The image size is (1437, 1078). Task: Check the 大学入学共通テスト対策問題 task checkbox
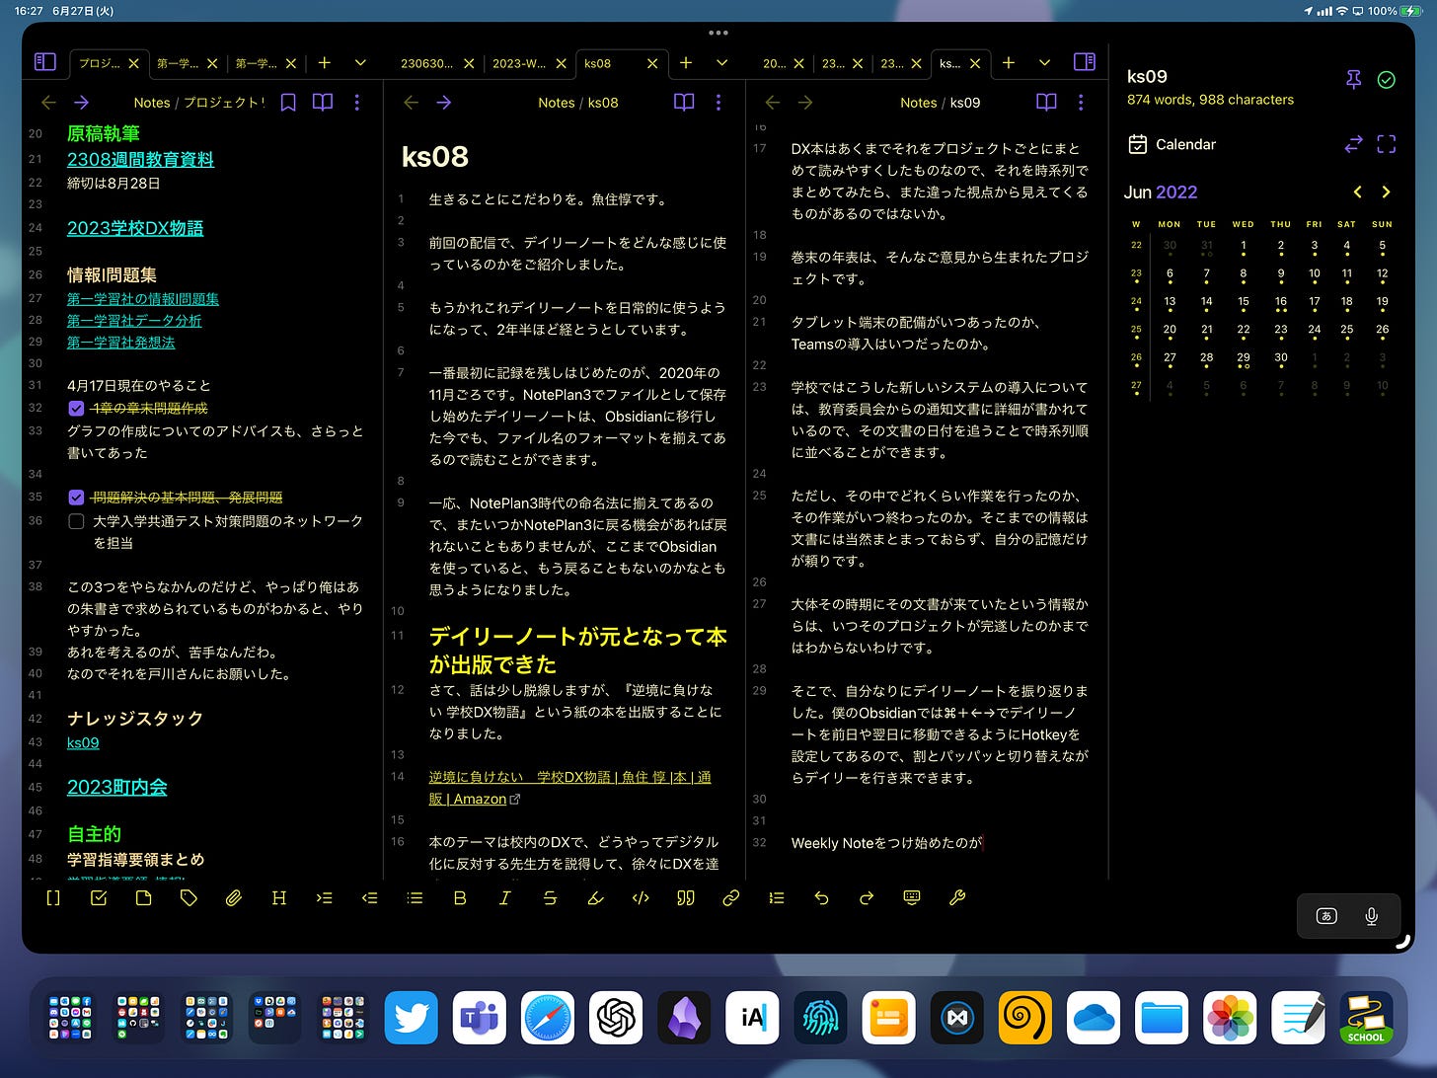pyautogui.click(x=76, y=521)
